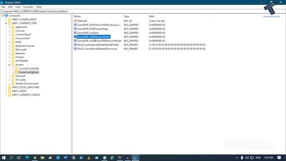Click the '(value not set)' data cell
This screenshot has width=286, height=161.
tap(157, 21)
